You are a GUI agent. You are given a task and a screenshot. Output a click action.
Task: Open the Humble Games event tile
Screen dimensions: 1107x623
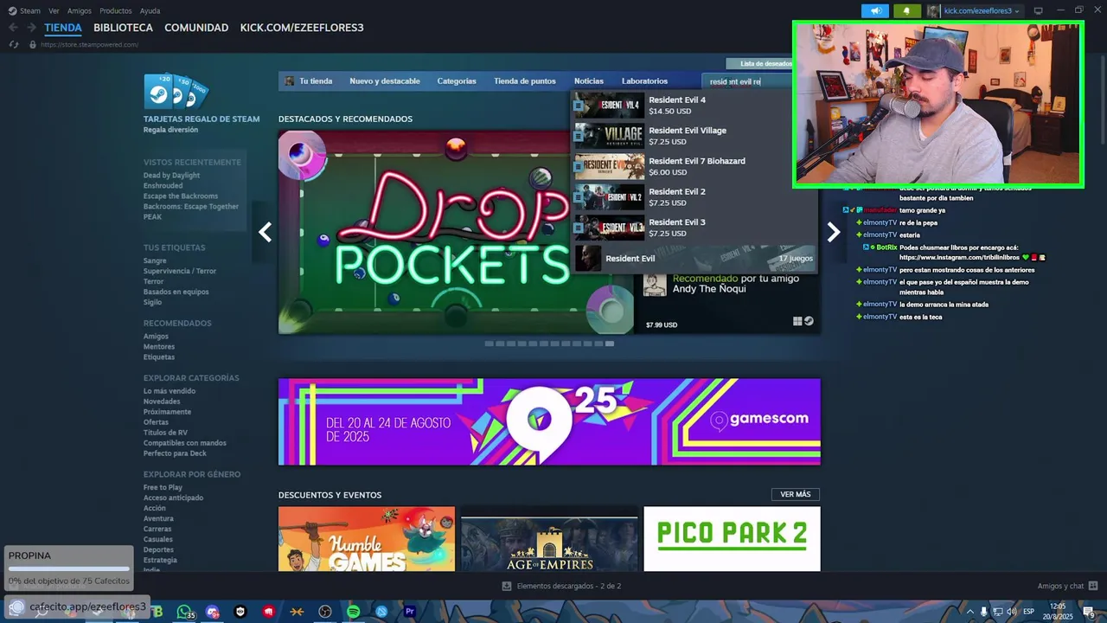tap(367, 539)
